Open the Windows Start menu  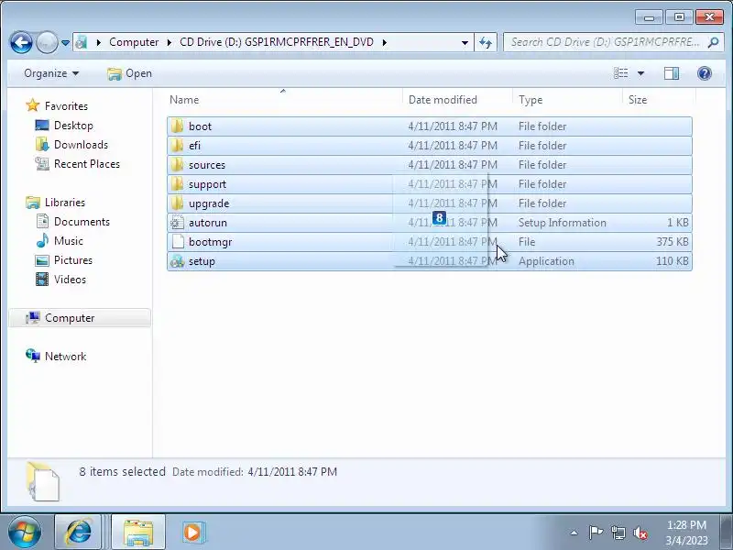point(25,532)
